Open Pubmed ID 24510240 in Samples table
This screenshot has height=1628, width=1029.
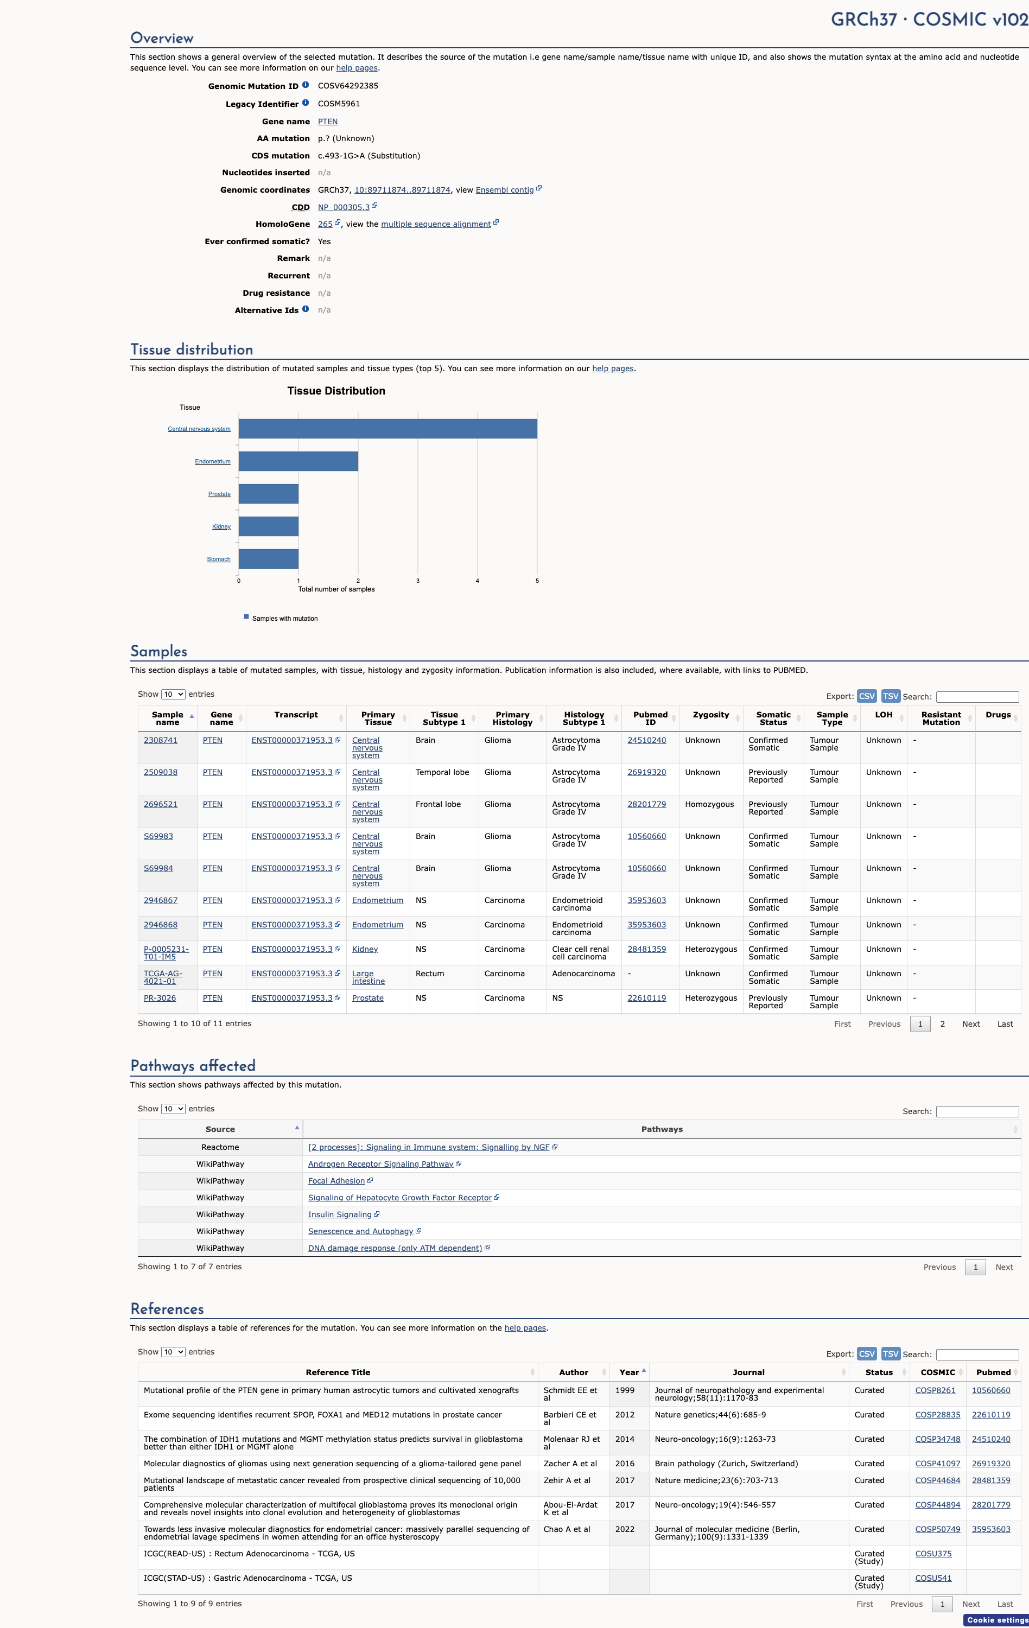646,740
